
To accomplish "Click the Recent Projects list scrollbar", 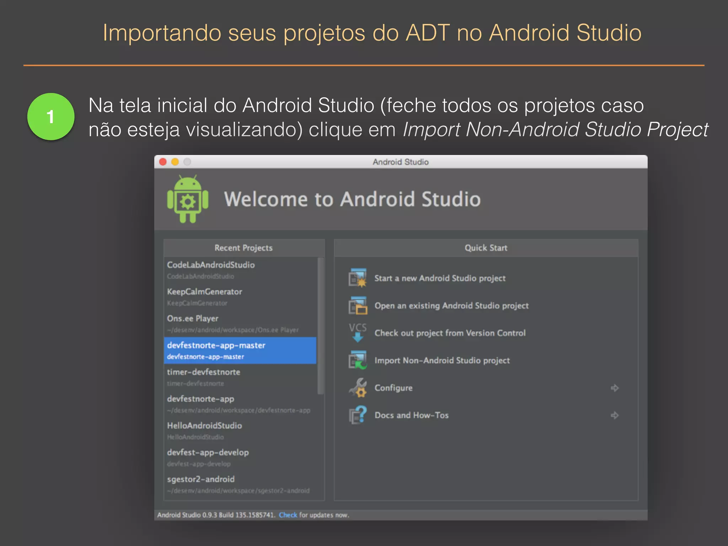I will [321, 326].
